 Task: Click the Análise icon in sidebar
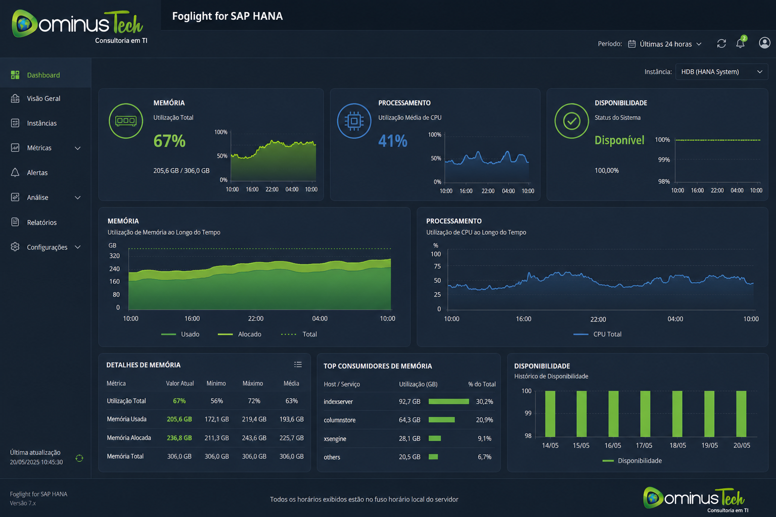pos(15,197)
